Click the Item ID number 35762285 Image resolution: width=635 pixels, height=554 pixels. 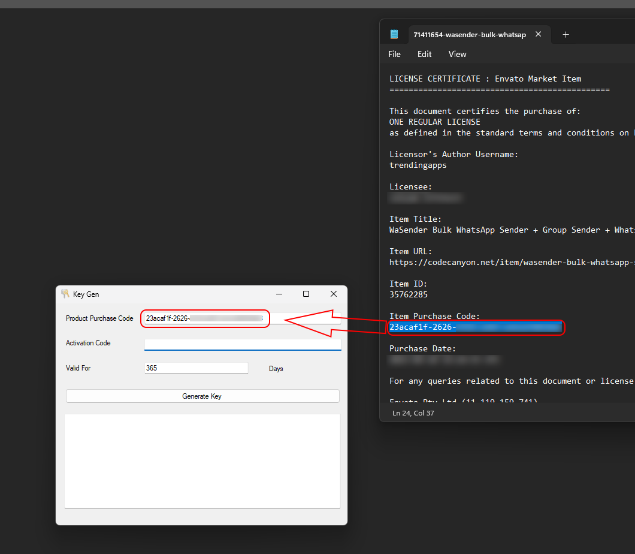(x=409, y=294)
